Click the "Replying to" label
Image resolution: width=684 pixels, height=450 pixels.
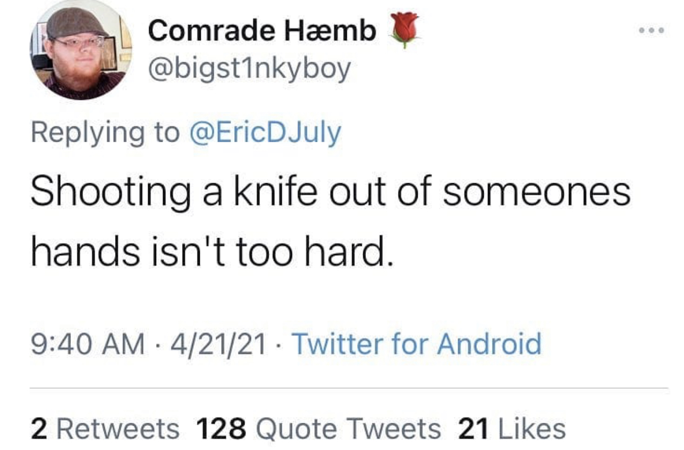tap(105, 133)
